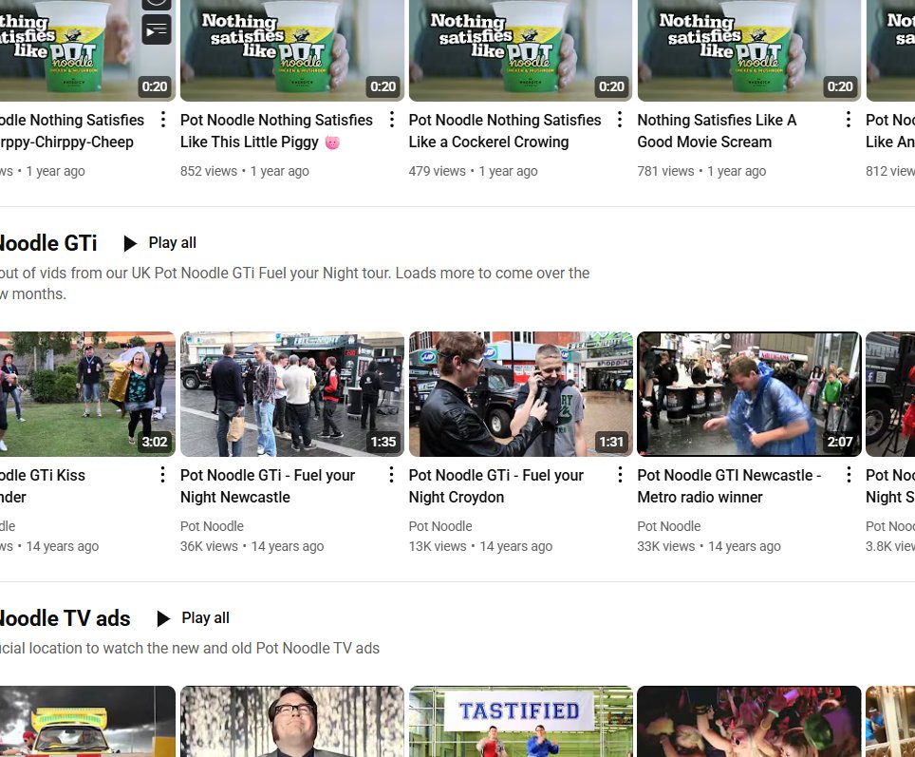This screenshot has width=915, height=757.
Task: Click the 2:07 duration badge
Action: tap(840, 442)
